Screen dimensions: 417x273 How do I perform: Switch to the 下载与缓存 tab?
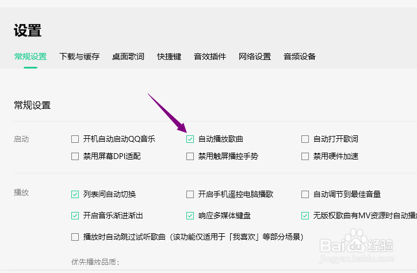pos(79,56)
